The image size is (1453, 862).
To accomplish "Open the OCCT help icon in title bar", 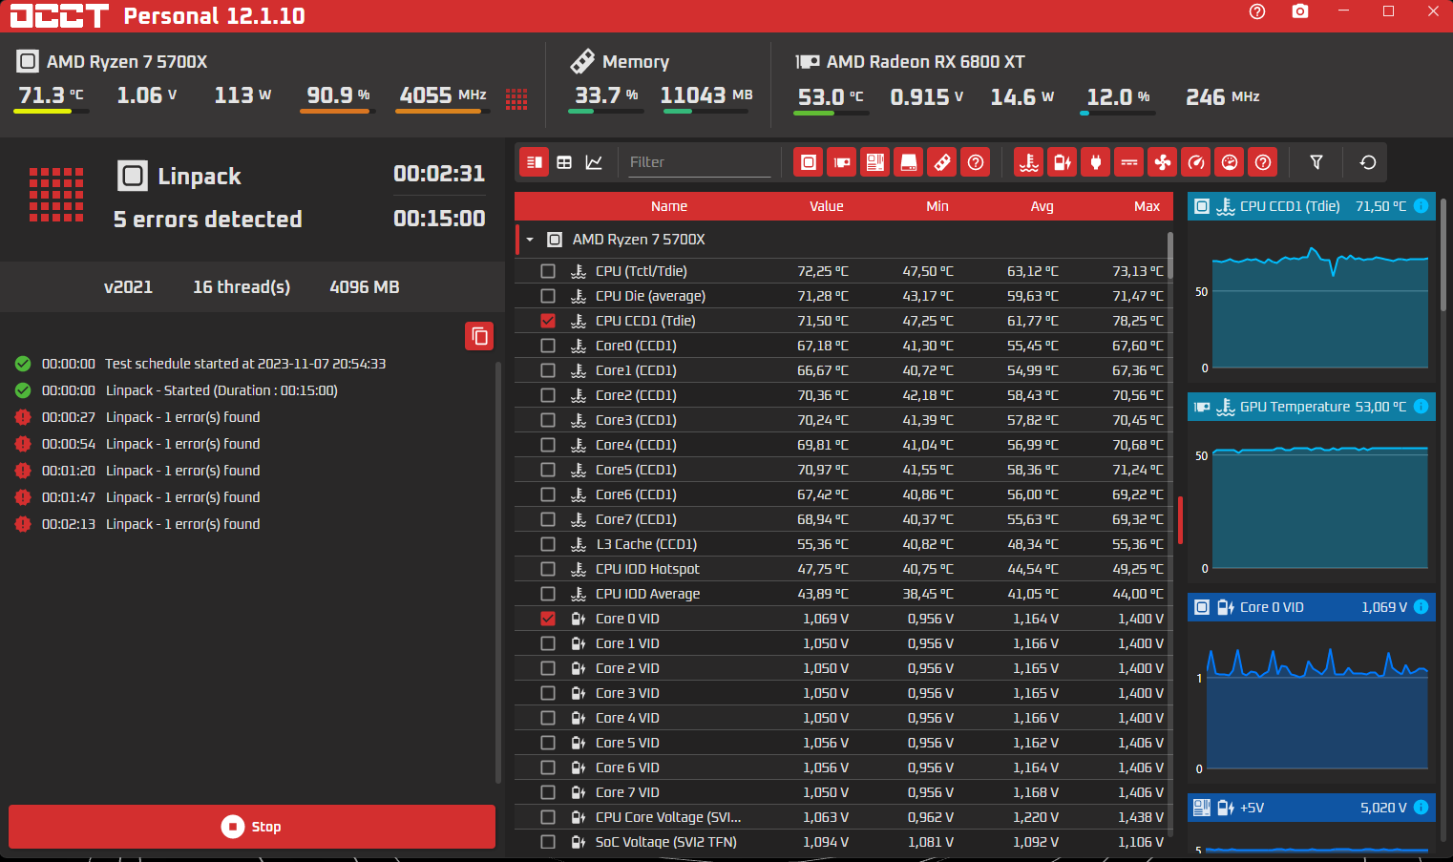I will pyautogui.click(x=1257, y=11).
